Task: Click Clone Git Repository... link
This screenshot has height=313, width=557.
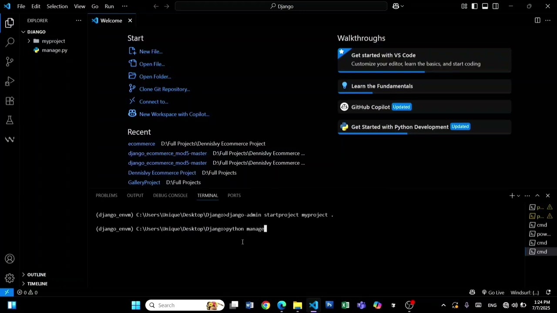Action: 164,89
